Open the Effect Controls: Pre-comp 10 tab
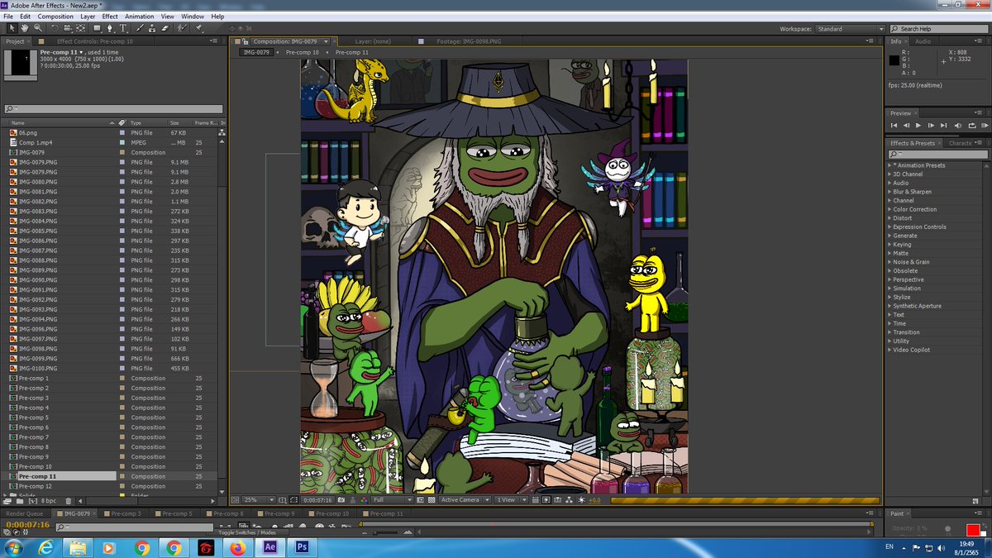This screenshot has height=558, width=992. pos(94,41)
